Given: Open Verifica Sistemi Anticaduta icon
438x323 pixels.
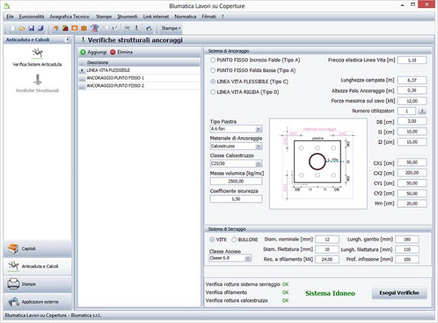Looking at the screenshot, I should click(x=36, y=54).
